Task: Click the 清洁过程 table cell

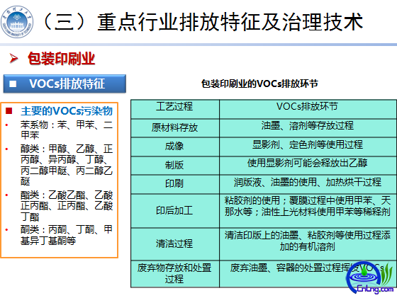Action: click(175, 244)
